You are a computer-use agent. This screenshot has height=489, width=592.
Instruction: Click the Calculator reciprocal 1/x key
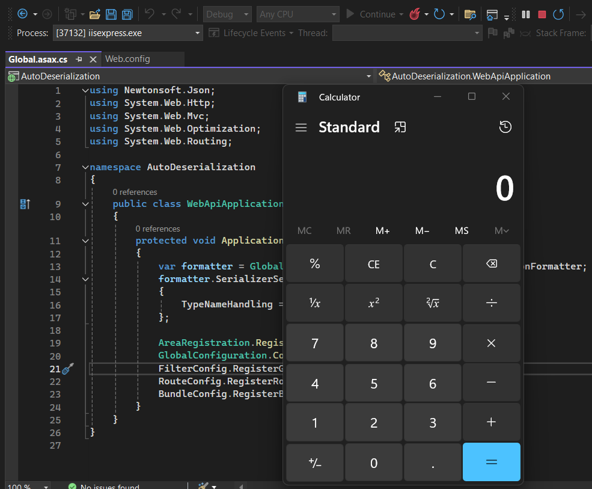coord(315,303)
